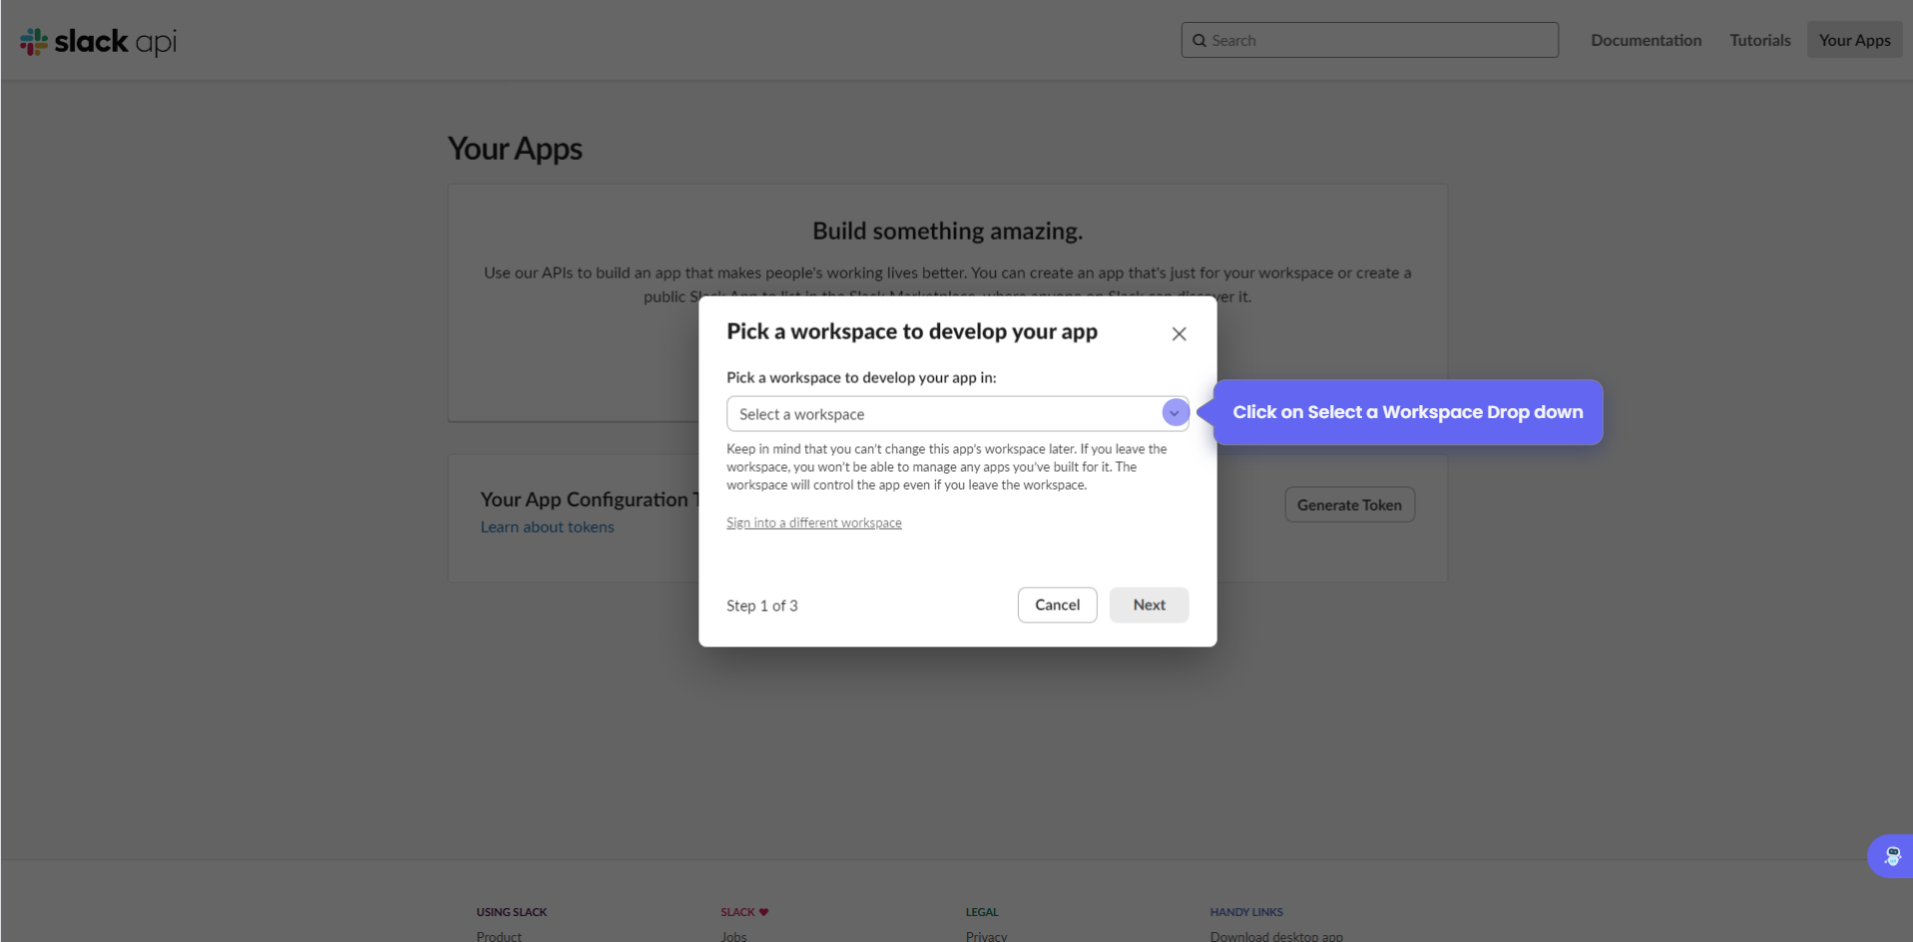Click the Download desktop app footer link
The width and height of the screenshot is (1913, 942).
(1276, 936)
